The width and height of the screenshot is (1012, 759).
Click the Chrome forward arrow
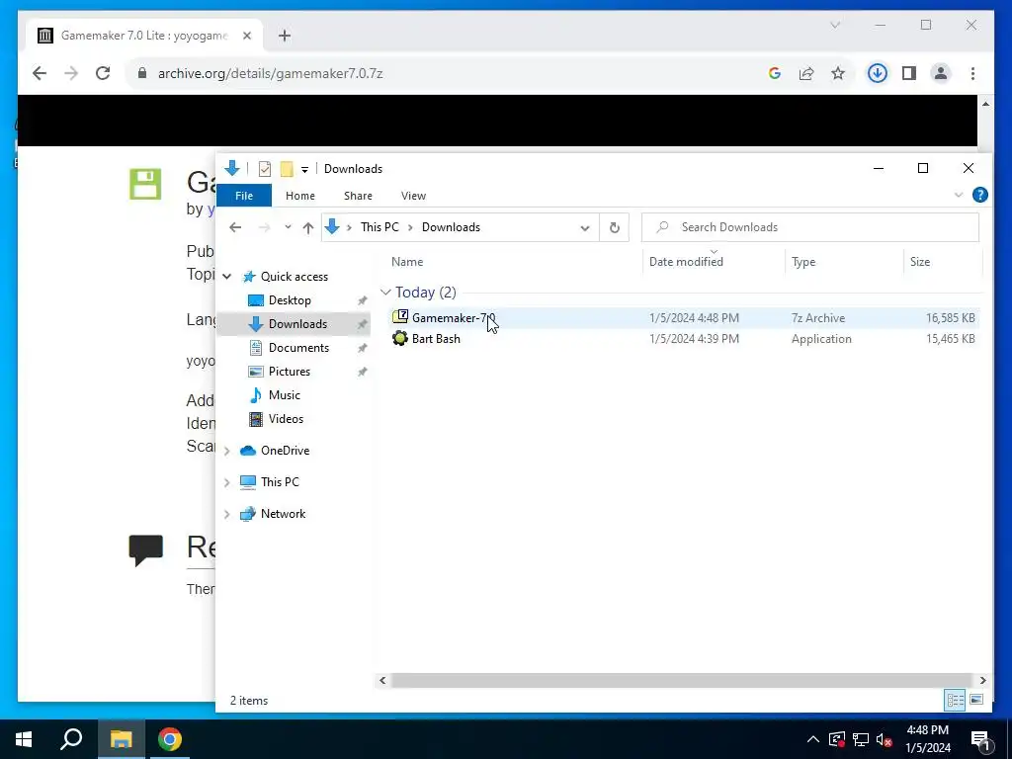[71, 73]
